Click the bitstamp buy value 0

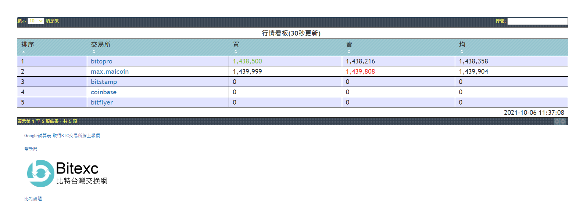(x=235, y=82)
